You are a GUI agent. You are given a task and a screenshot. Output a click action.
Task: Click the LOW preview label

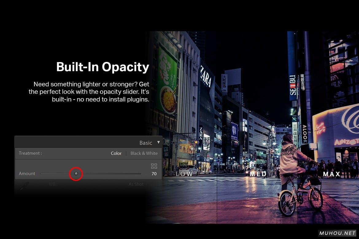pyautogui.click(x=184, y=174)
